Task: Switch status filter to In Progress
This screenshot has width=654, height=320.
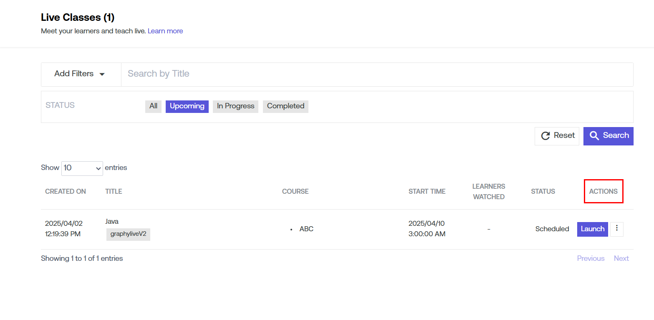Action: (235, 106)
